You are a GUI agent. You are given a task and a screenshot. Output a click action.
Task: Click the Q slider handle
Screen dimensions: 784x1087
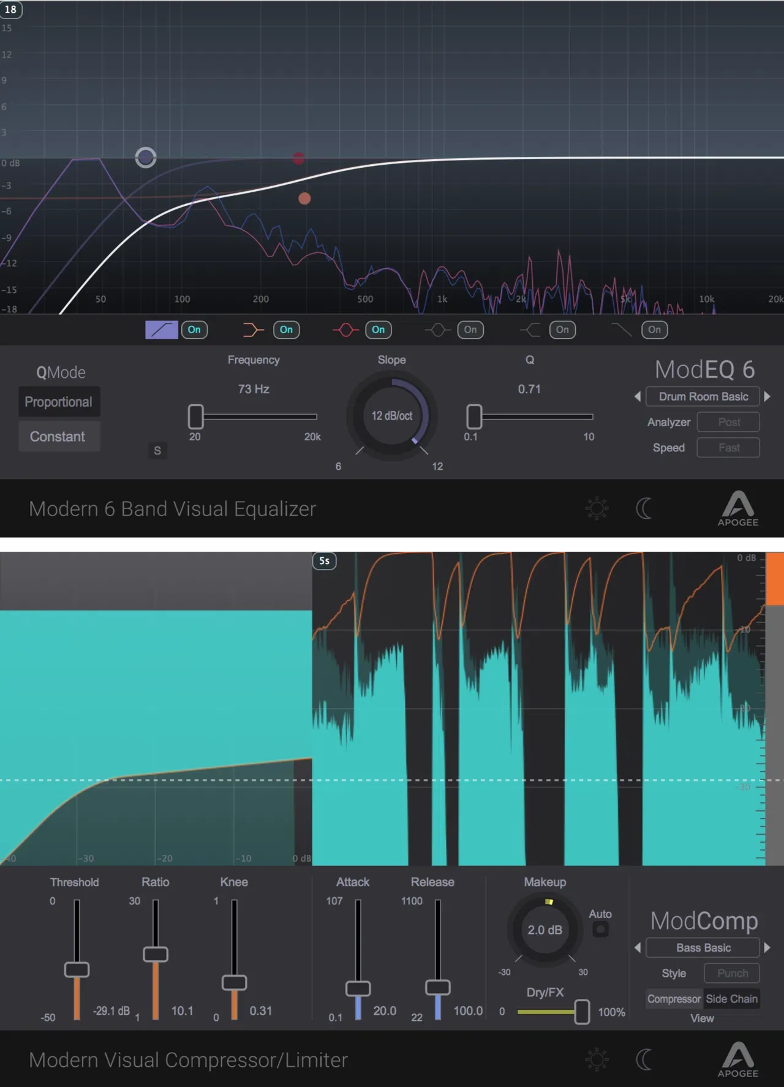click(x=474, y=416)
